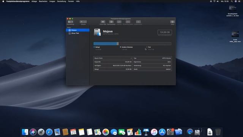
Task: Open iTunes from the dock
Action: (154, 132)
